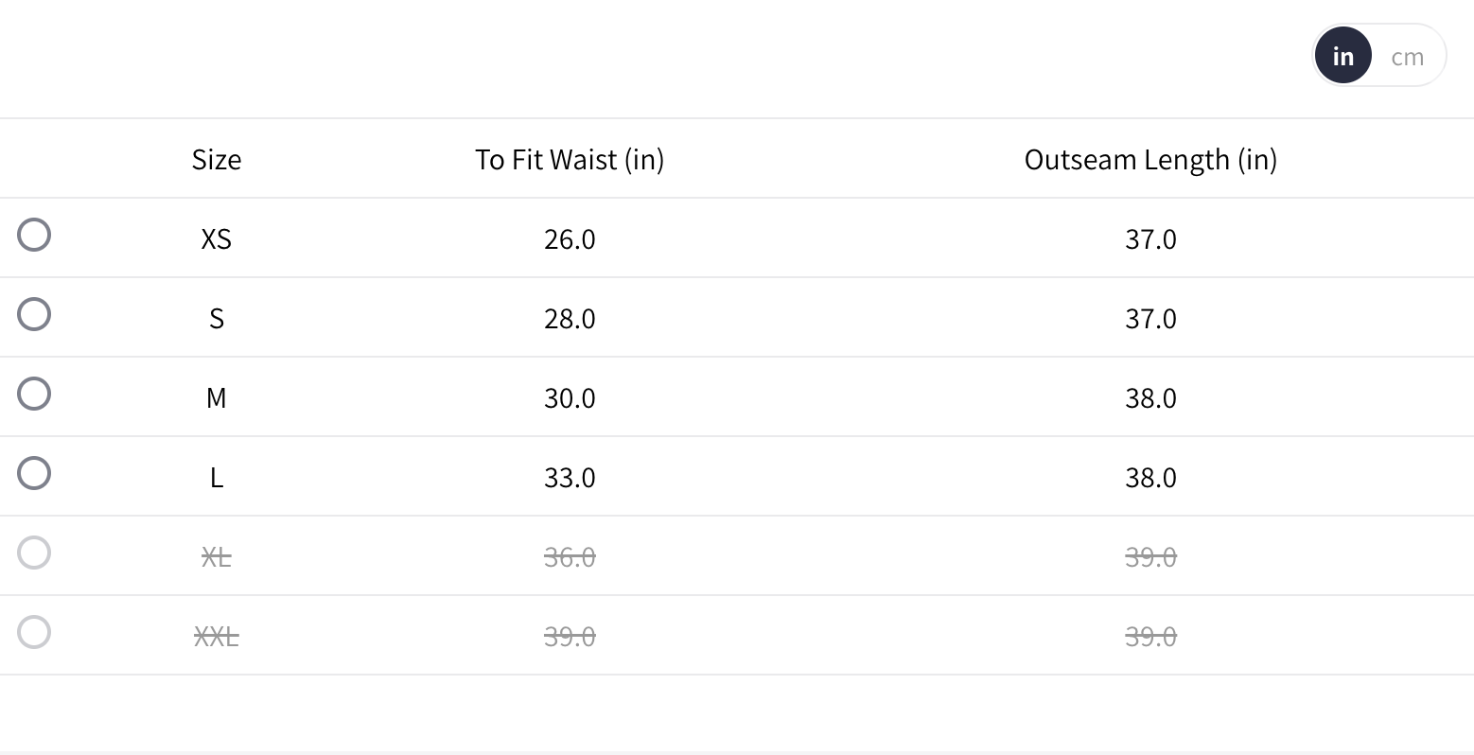The width and height of the screenshot is (1474, 755).
Task: Click the disabled XXL radio button
Action: [x=34, y=632]
